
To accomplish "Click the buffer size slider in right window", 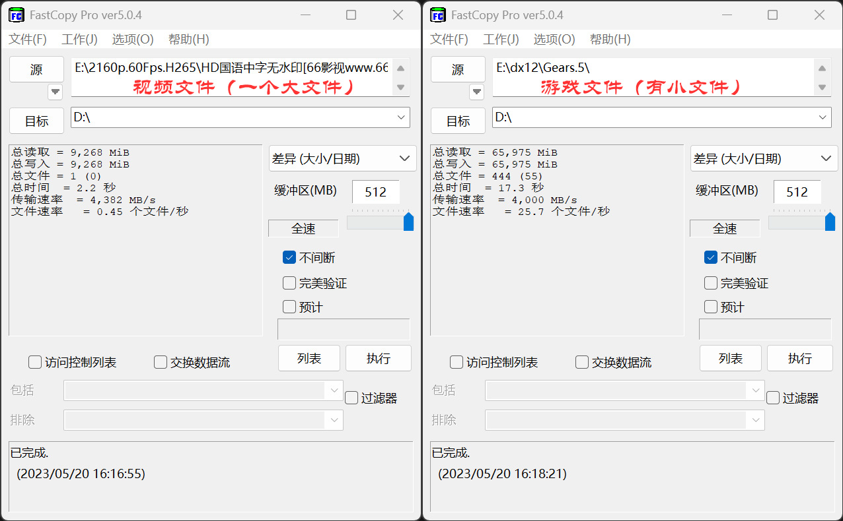I will coord(803,222).
